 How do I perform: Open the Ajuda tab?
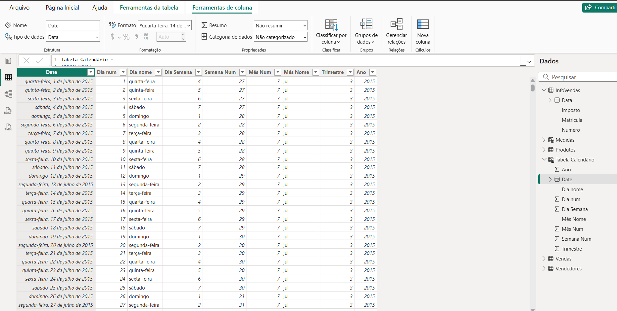[x=100, y=8]
